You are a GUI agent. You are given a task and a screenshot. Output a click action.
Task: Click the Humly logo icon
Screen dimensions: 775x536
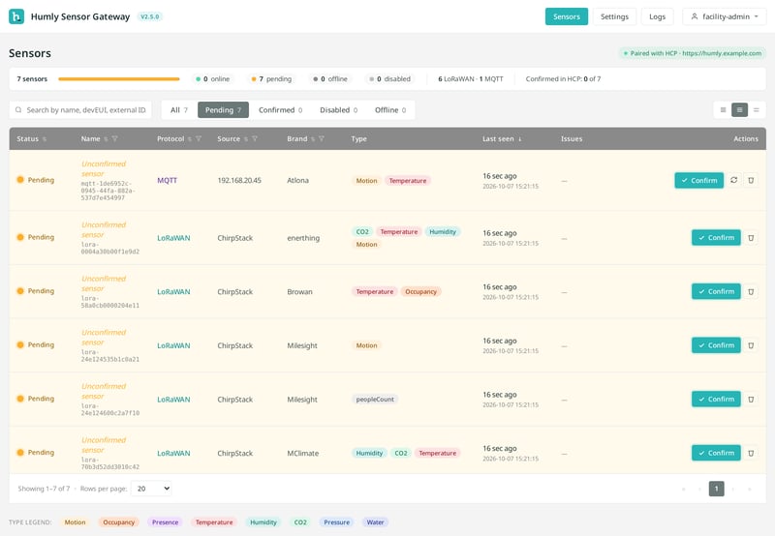click(x=16, y=16)
